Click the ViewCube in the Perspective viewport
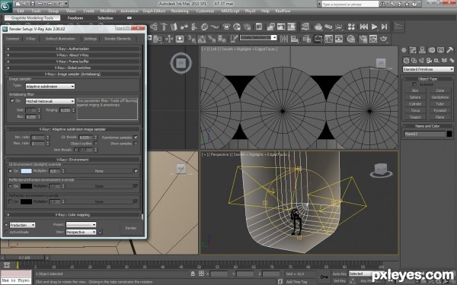This screenshot has width=457, height=285. pos(381,169)
